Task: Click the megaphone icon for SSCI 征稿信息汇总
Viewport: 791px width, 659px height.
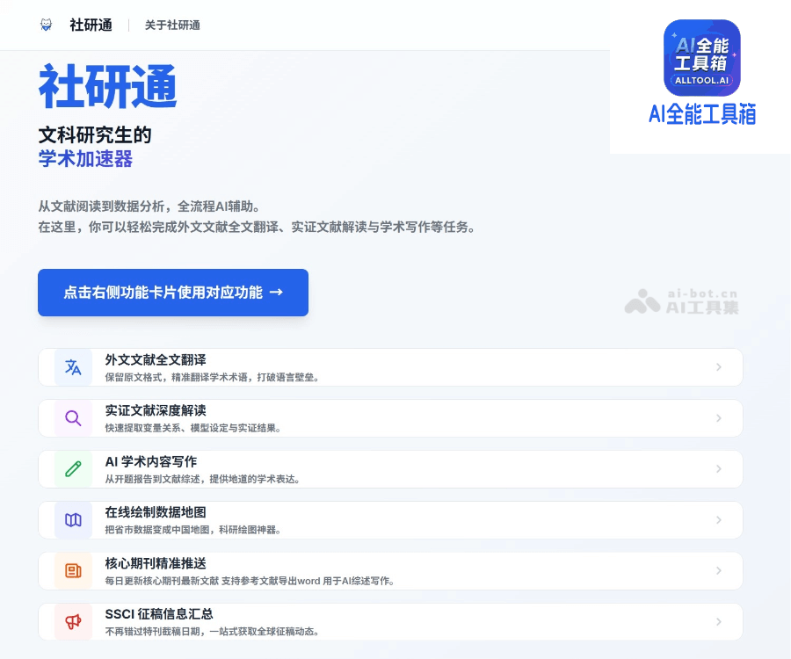Action: click(73, 622)
